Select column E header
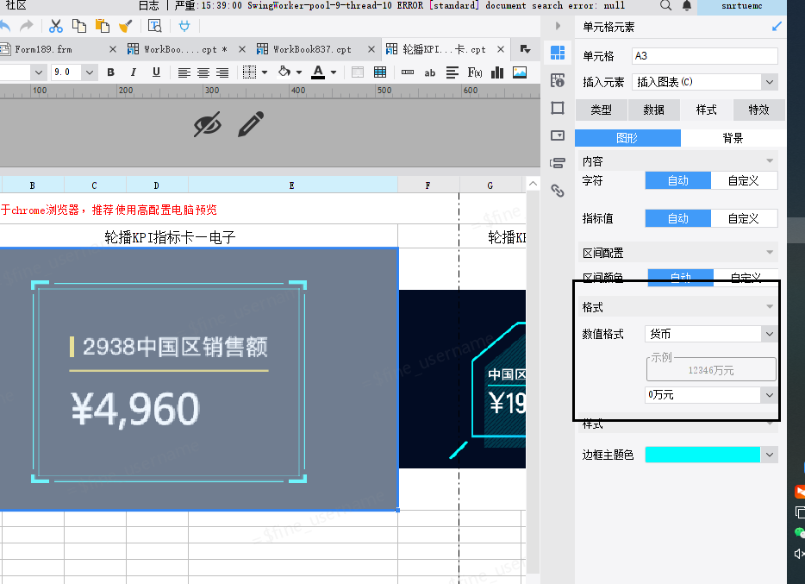The width and height of the screenshot is (805, 584). 293,185
